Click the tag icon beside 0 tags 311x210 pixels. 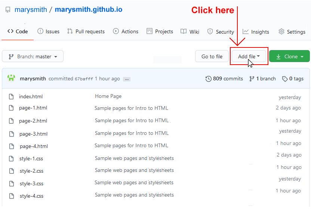click(x=285, y=79)
